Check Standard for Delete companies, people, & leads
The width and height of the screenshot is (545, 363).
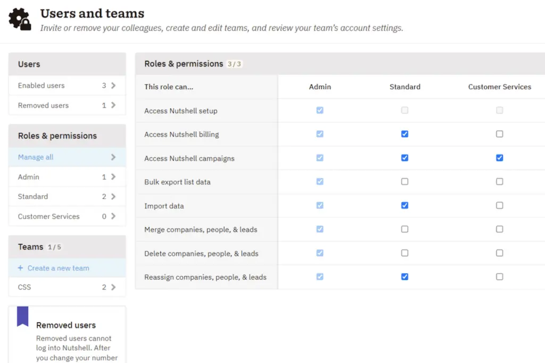(404, 253)
